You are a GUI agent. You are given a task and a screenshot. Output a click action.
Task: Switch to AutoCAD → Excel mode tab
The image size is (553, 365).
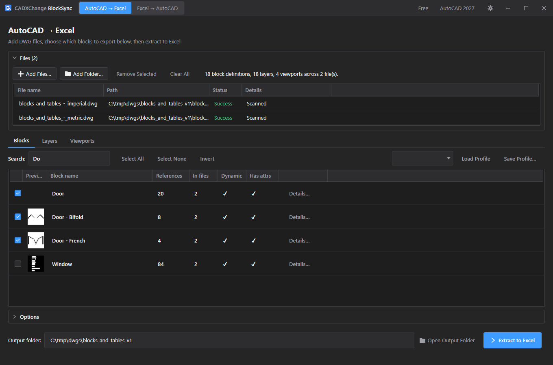(x=105, y=8)
